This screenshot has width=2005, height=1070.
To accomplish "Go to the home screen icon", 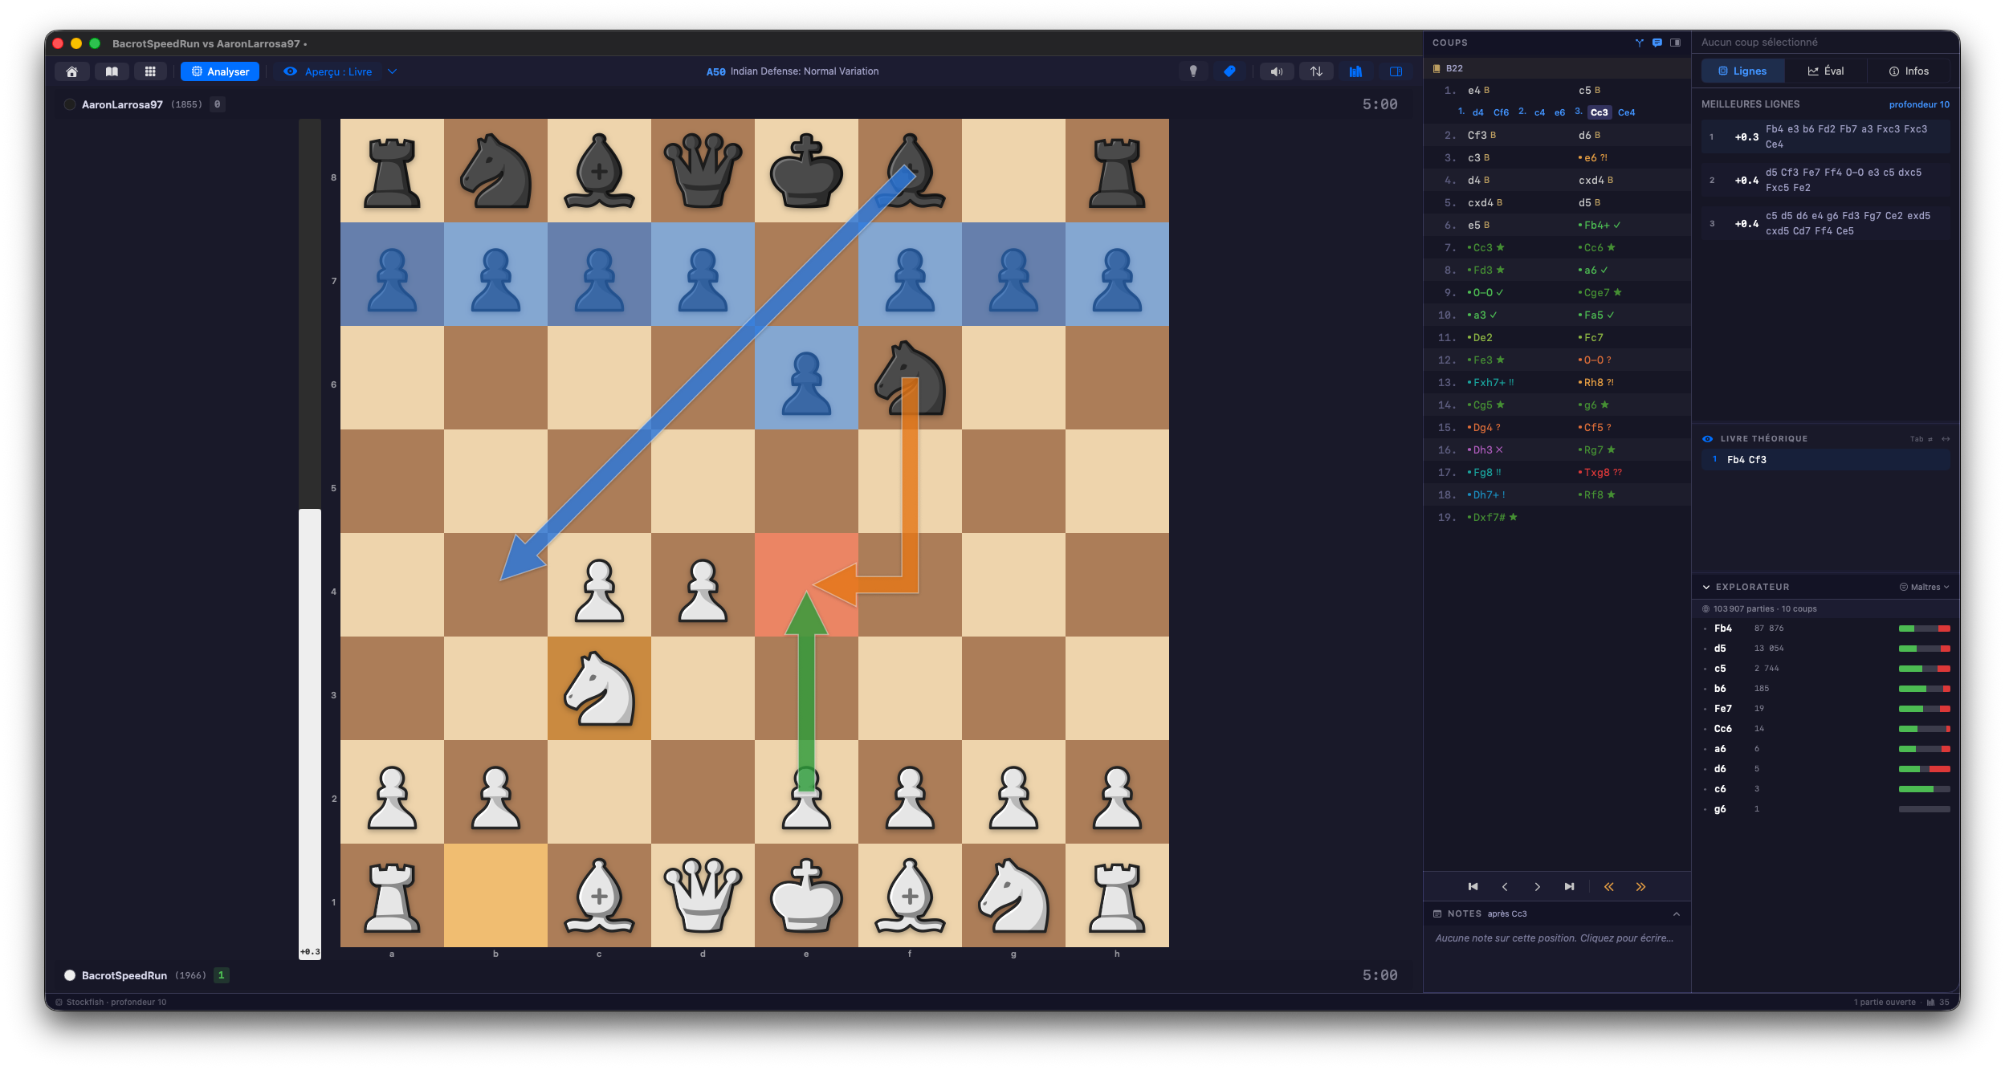I will pos(71,71).
